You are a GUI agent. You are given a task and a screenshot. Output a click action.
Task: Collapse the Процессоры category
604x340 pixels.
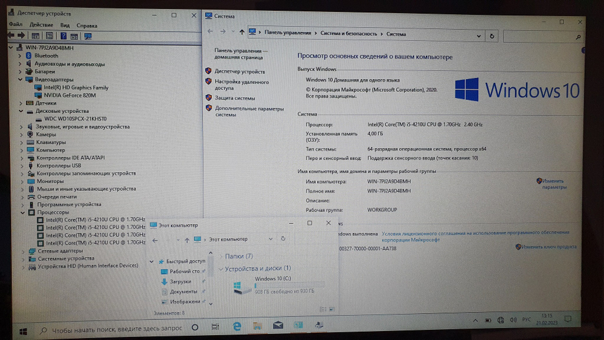[23, 212]
